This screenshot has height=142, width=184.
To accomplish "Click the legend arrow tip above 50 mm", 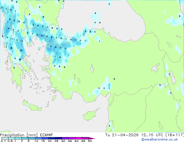I will pyautogui.click(x=93, y=139).
